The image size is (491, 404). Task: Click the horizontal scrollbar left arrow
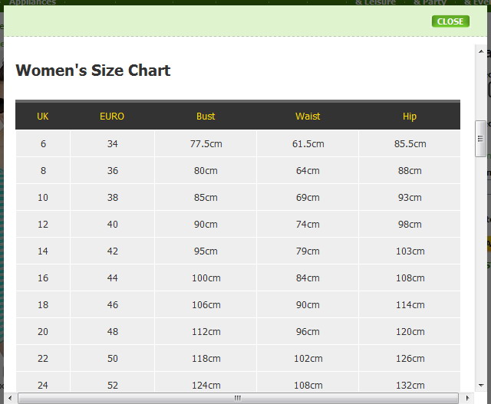coord(10,398)
